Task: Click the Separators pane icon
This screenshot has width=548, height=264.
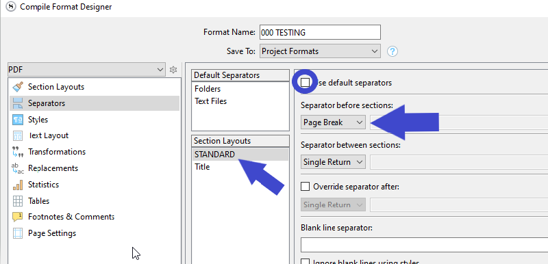Action: pos(18,103)
